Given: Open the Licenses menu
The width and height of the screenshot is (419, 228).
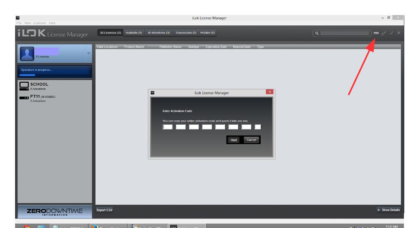Looking at the screenshot, I should 40,23.
